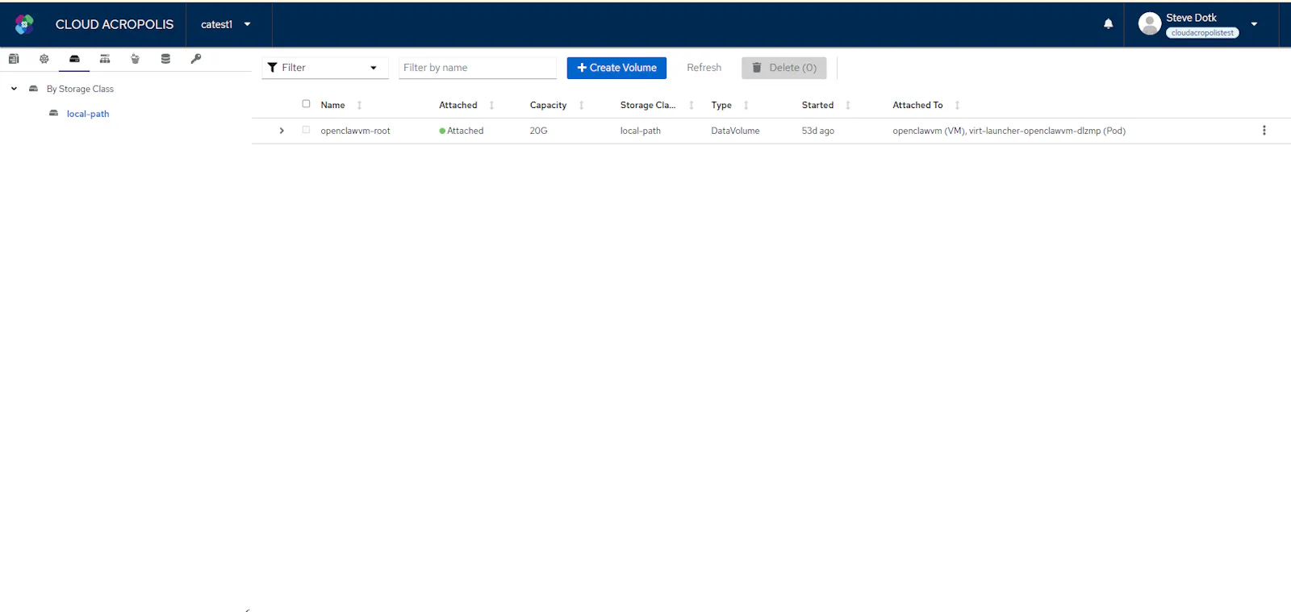Click local-path in the volume row
This screenshot has width=1291, height=612.
point(641,131)
